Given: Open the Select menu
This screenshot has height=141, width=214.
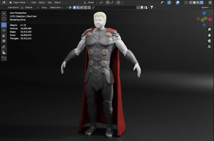Looking at the screenshot, I should pos(42,3).
